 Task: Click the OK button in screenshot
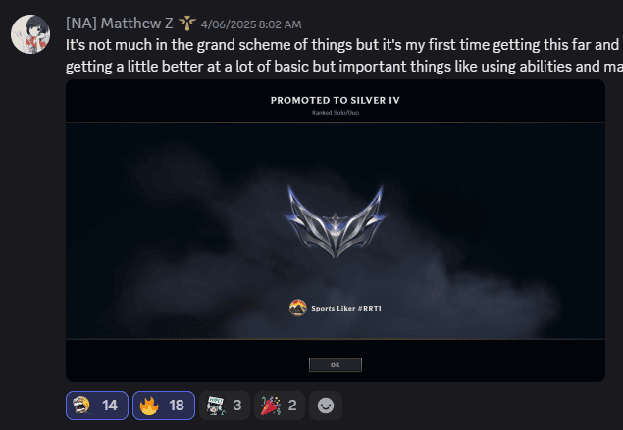tap(336, 365)
